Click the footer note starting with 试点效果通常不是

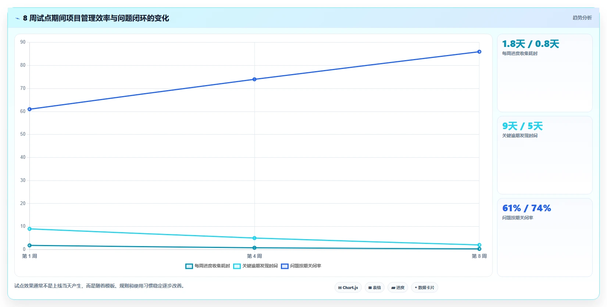click(99, 286)
